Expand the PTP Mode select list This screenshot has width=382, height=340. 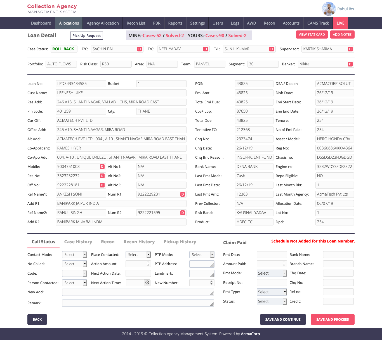tap(202, 255)
